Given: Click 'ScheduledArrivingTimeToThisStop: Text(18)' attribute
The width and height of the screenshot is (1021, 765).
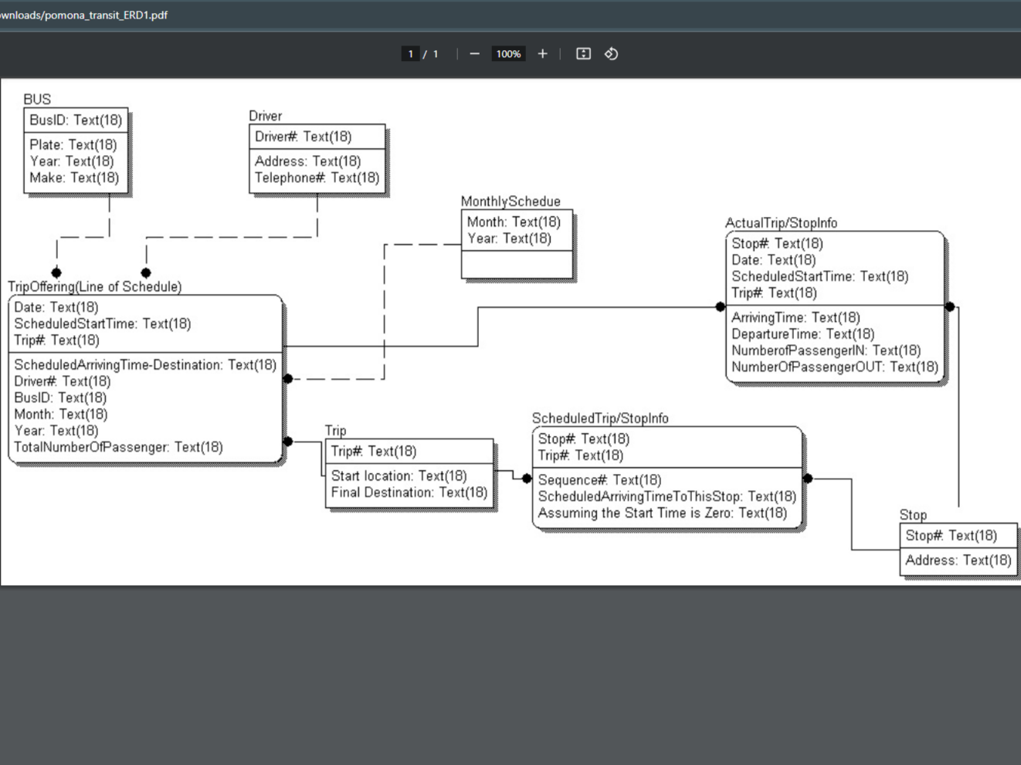Looking at the screenshot, I should pyautogui.click(x=667, y=496).
